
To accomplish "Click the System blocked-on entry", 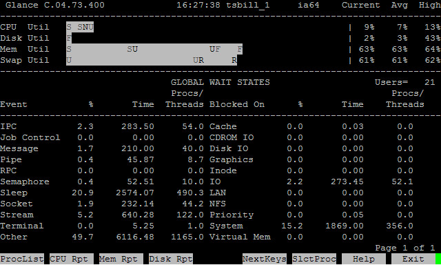I will coord(226,226).
